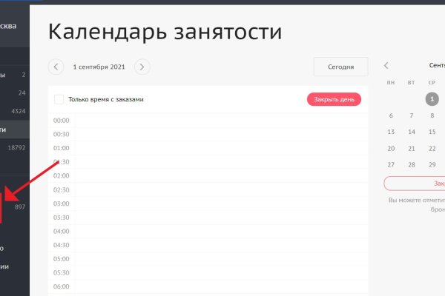445x296 pixels.
Task: Select date 28 in mini calendar
Action: (x=412, y=165)
